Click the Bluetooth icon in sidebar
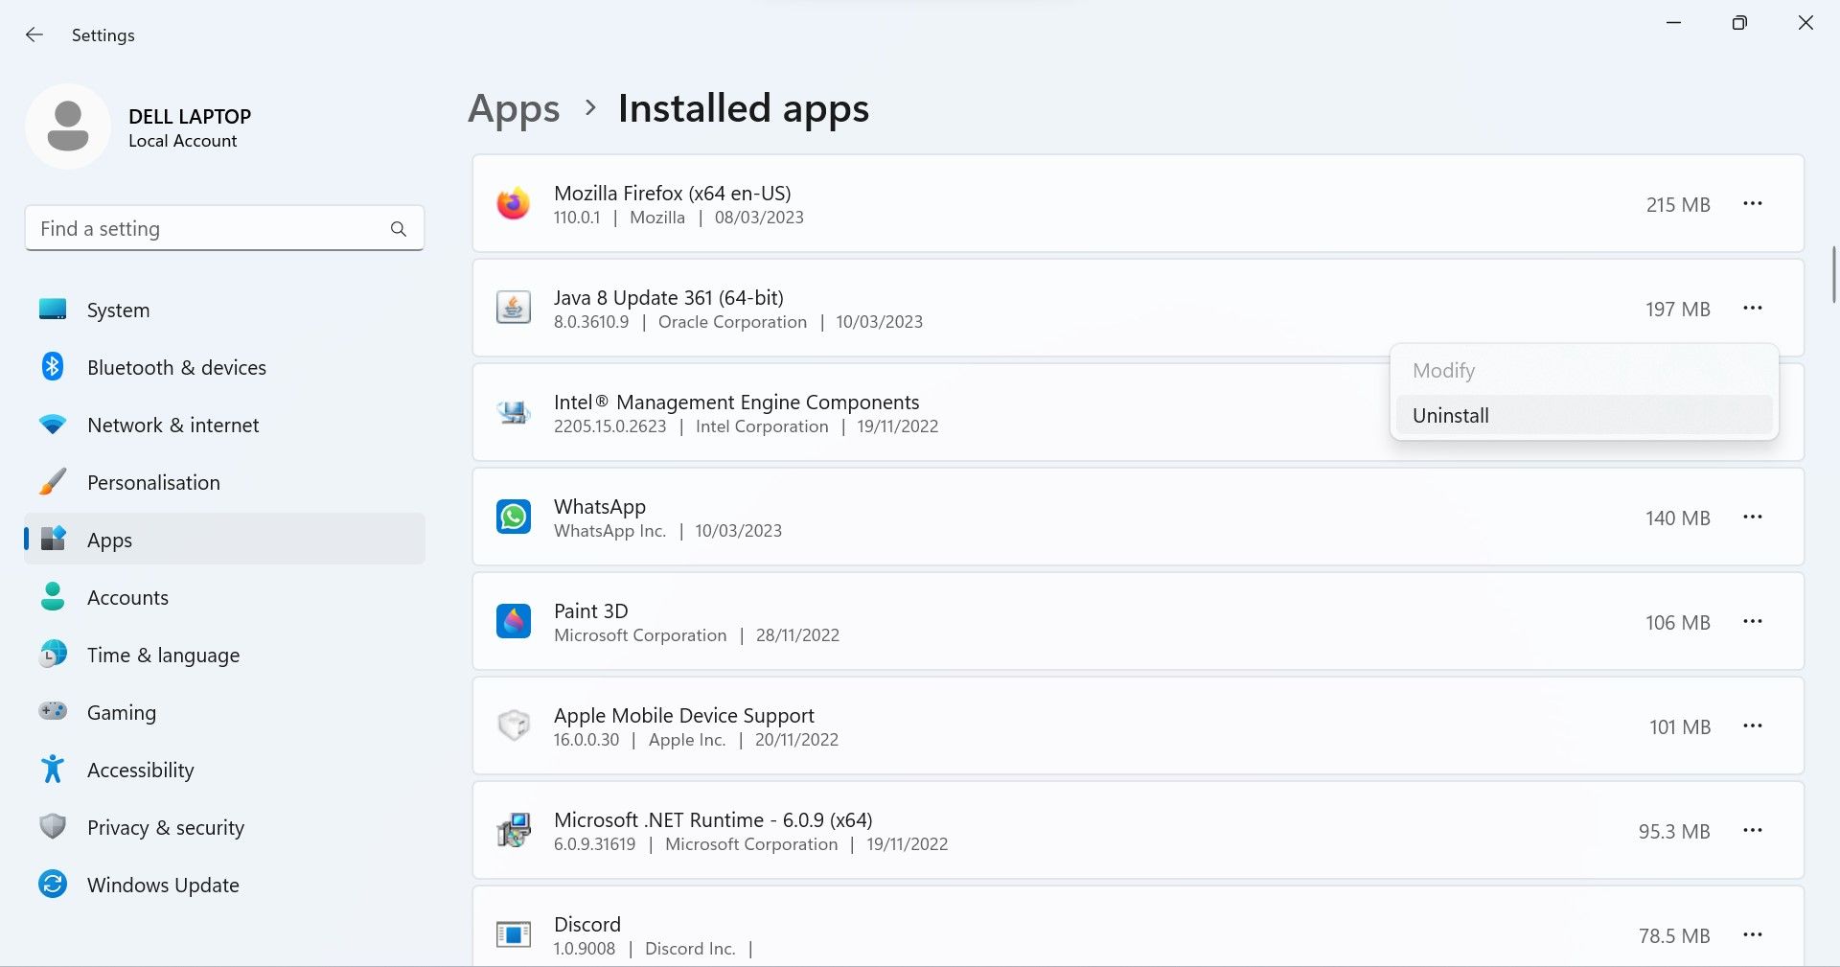Image resolution: width=1840 pixels, height=967 pixels. pyautogui.click(x=53, y=366)
